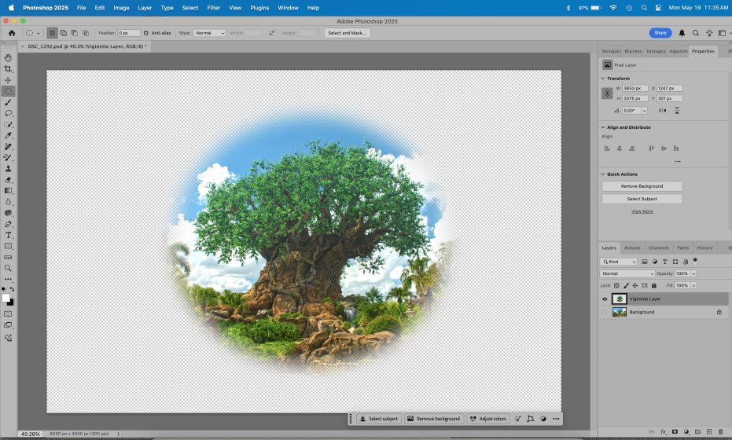Select the Crop tool
Viewport: 732px width, 440px height.
point(8,69)
